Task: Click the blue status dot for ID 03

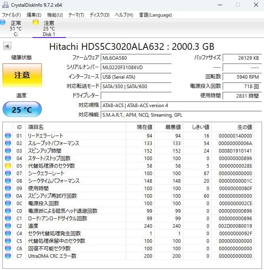Action: click(x=8, y=151)
